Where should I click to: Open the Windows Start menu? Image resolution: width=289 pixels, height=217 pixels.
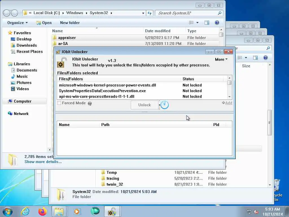7,211
